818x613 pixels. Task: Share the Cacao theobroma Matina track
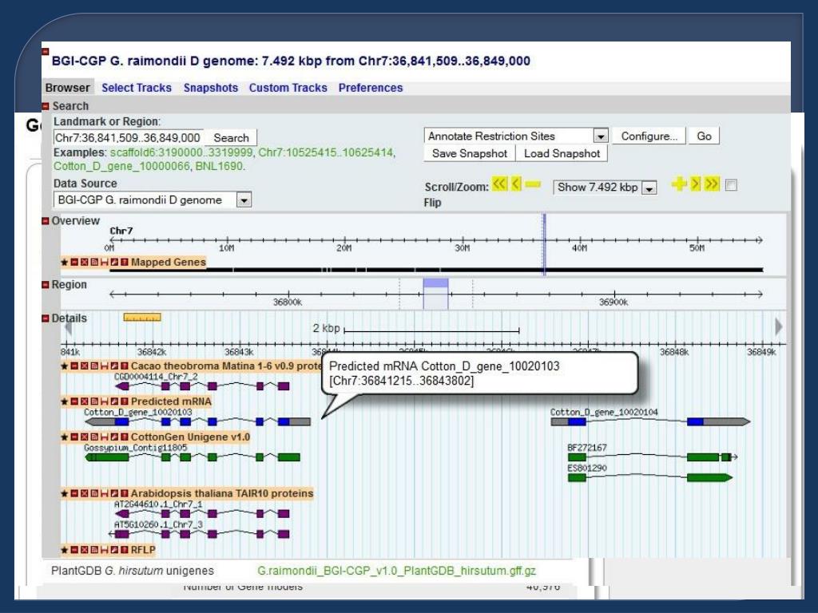[94, 366]
